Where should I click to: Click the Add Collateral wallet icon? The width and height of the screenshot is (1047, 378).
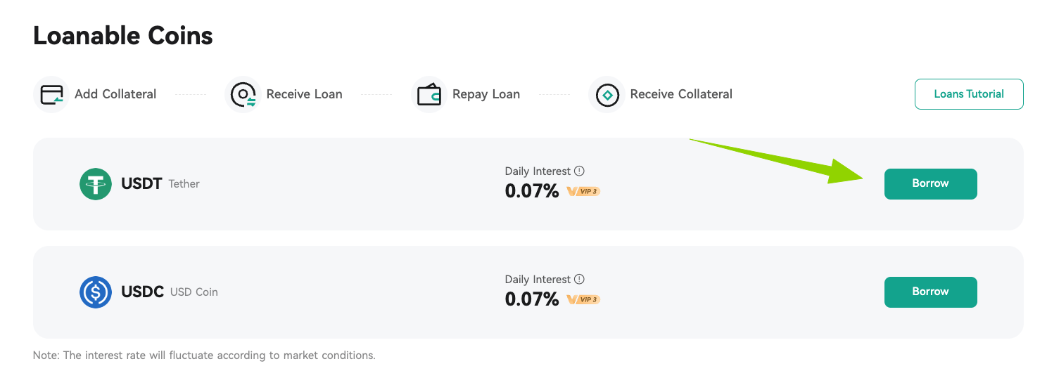pyautogui.click(x=52, y=94)
